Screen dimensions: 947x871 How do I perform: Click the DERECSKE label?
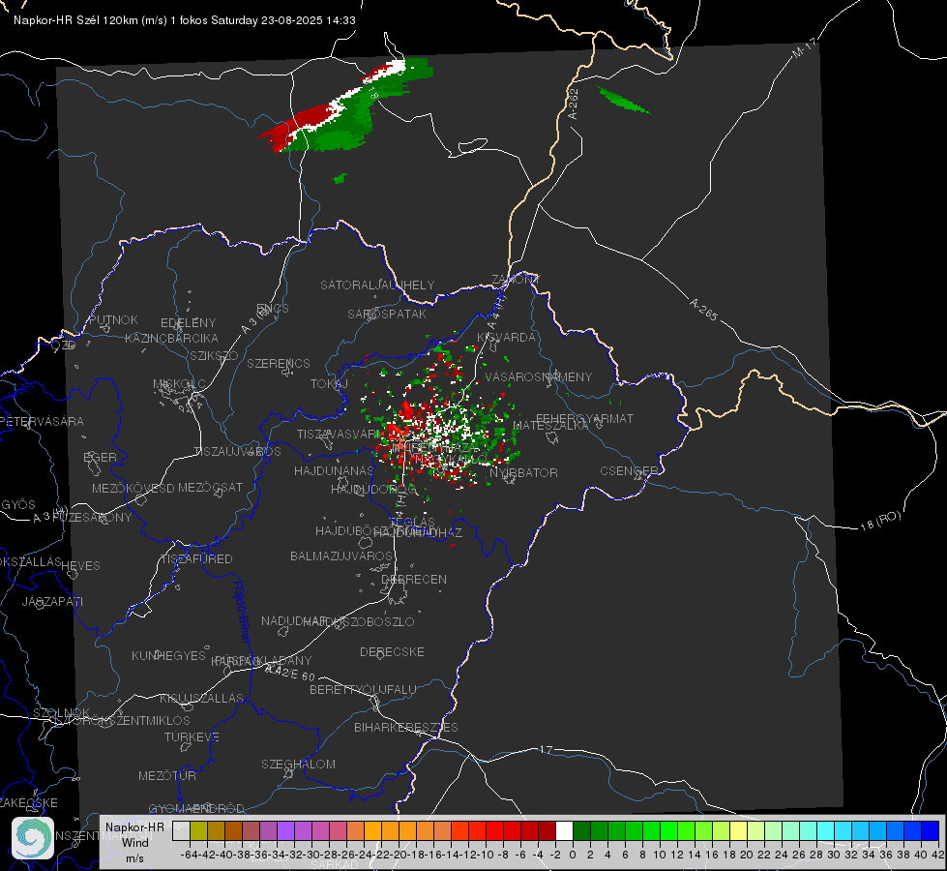pos(392,651)
